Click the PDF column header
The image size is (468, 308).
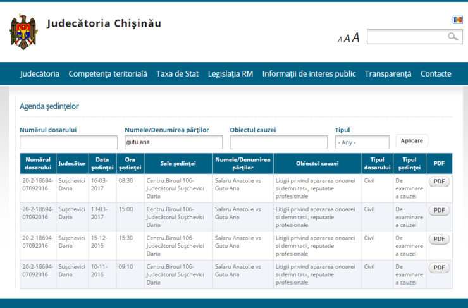pyautogui.click(x=439, y=164)
